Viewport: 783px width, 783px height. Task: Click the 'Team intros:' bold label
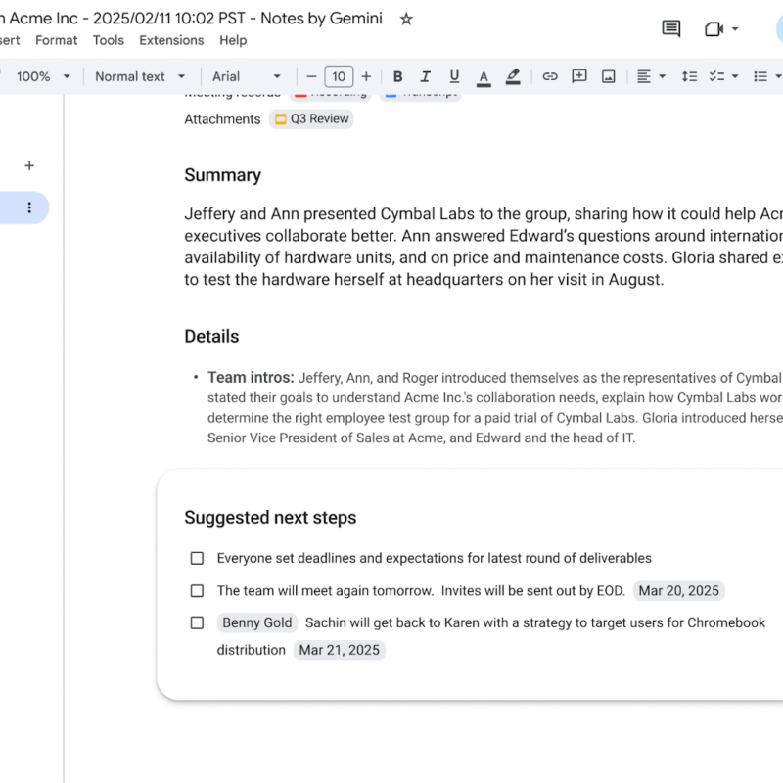click(251, 378)
